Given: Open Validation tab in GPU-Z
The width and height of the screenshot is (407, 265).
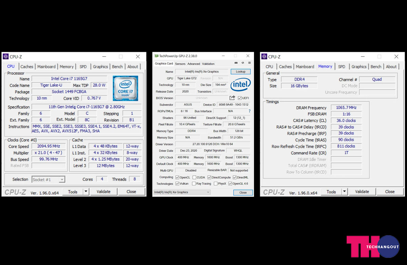Looking at the screenshot, I should [208, 64].
